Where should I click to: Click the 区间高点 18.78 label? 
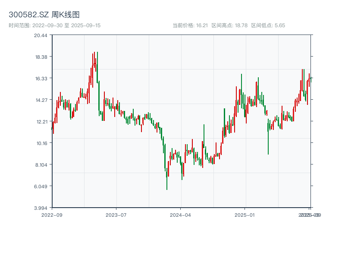click(x=229, y=25)
